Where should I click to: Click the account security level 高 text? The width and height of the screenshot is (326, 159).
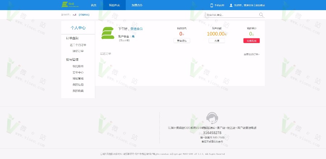coord(133,36)
